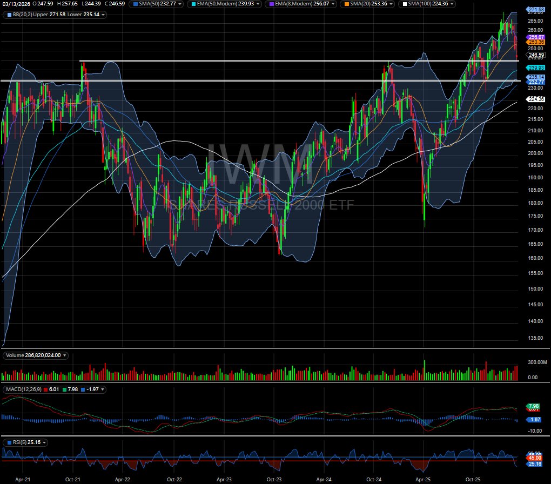
Task: Expand the SMA(100) indicator dropdown arrow
Action: coord(452,4)
